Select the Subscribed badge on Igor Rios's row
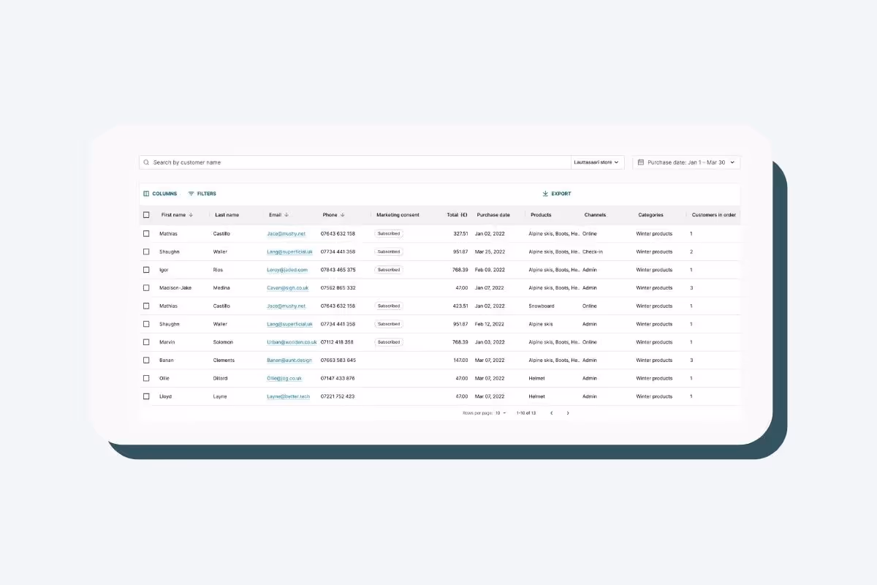Viewport: 877px width, 585px height. pos(388,269)
